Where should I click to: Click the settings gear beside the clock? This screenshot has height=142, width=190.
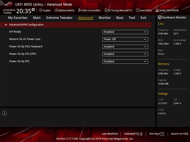click(33, 10)
